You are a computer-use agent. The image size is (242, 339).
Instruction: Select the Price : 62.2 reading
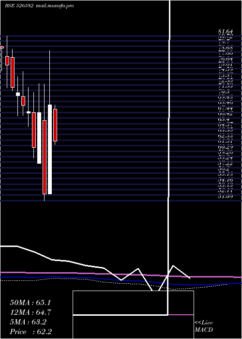[30, 332]
